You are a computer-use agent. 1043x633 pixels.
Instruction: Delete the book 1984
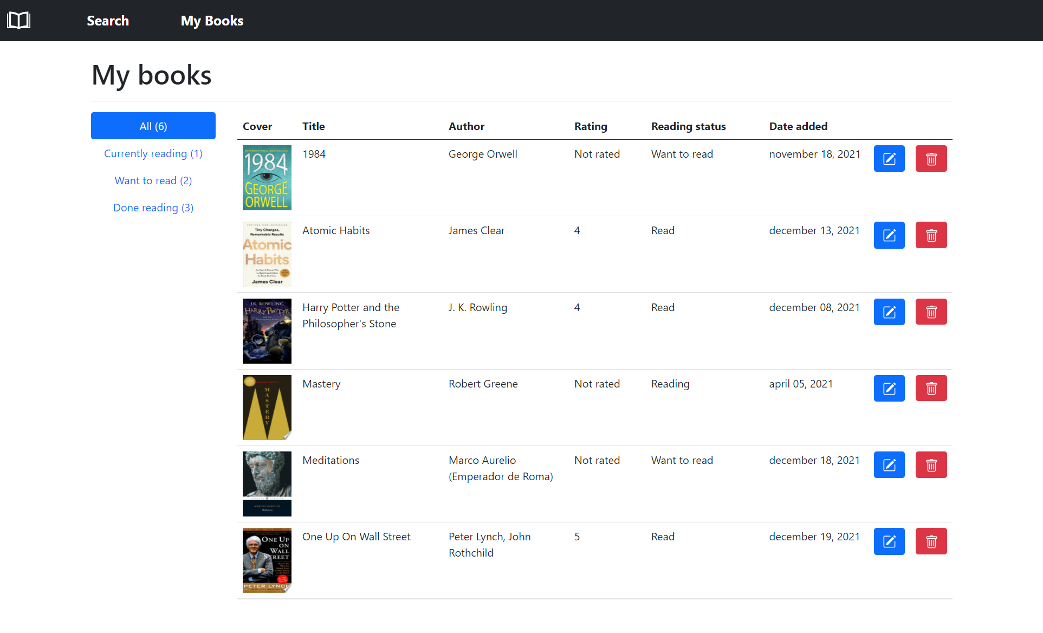(931, 158)
